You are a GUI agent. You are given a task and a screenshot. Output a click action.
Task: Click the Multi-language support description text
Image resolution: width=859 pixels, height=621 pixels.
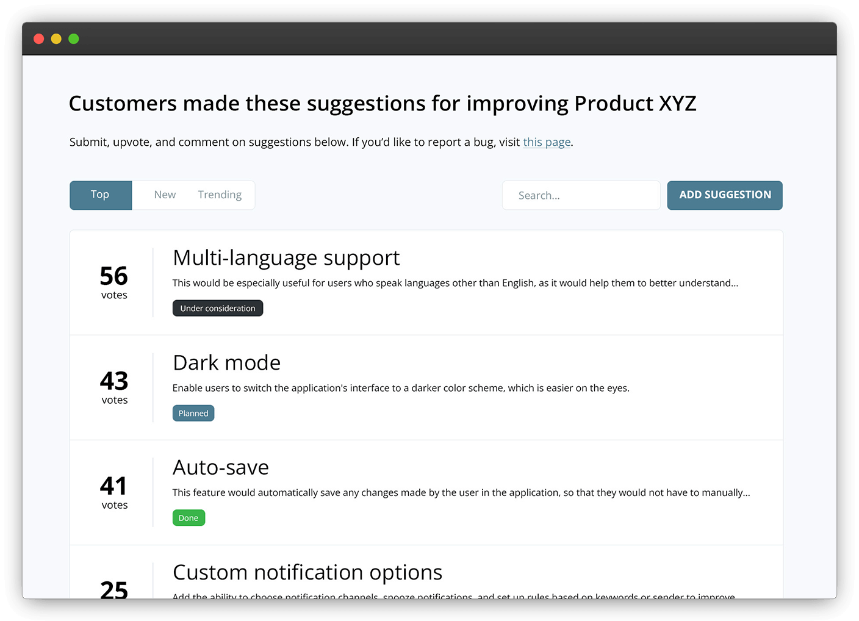pyautogui.click(x=455, y=283)
